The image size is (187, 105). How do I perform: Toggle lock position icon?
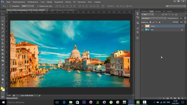[x=157, y=22]
